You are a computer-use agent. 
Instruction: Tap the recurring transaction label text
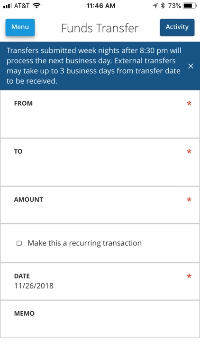[84, 243]
